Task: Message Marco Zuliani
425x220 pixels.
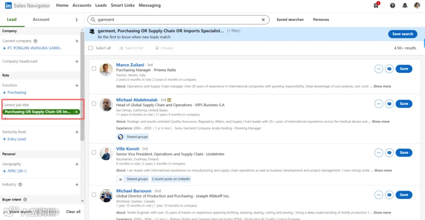Action: pyautogui.click(x=389, y=69)
